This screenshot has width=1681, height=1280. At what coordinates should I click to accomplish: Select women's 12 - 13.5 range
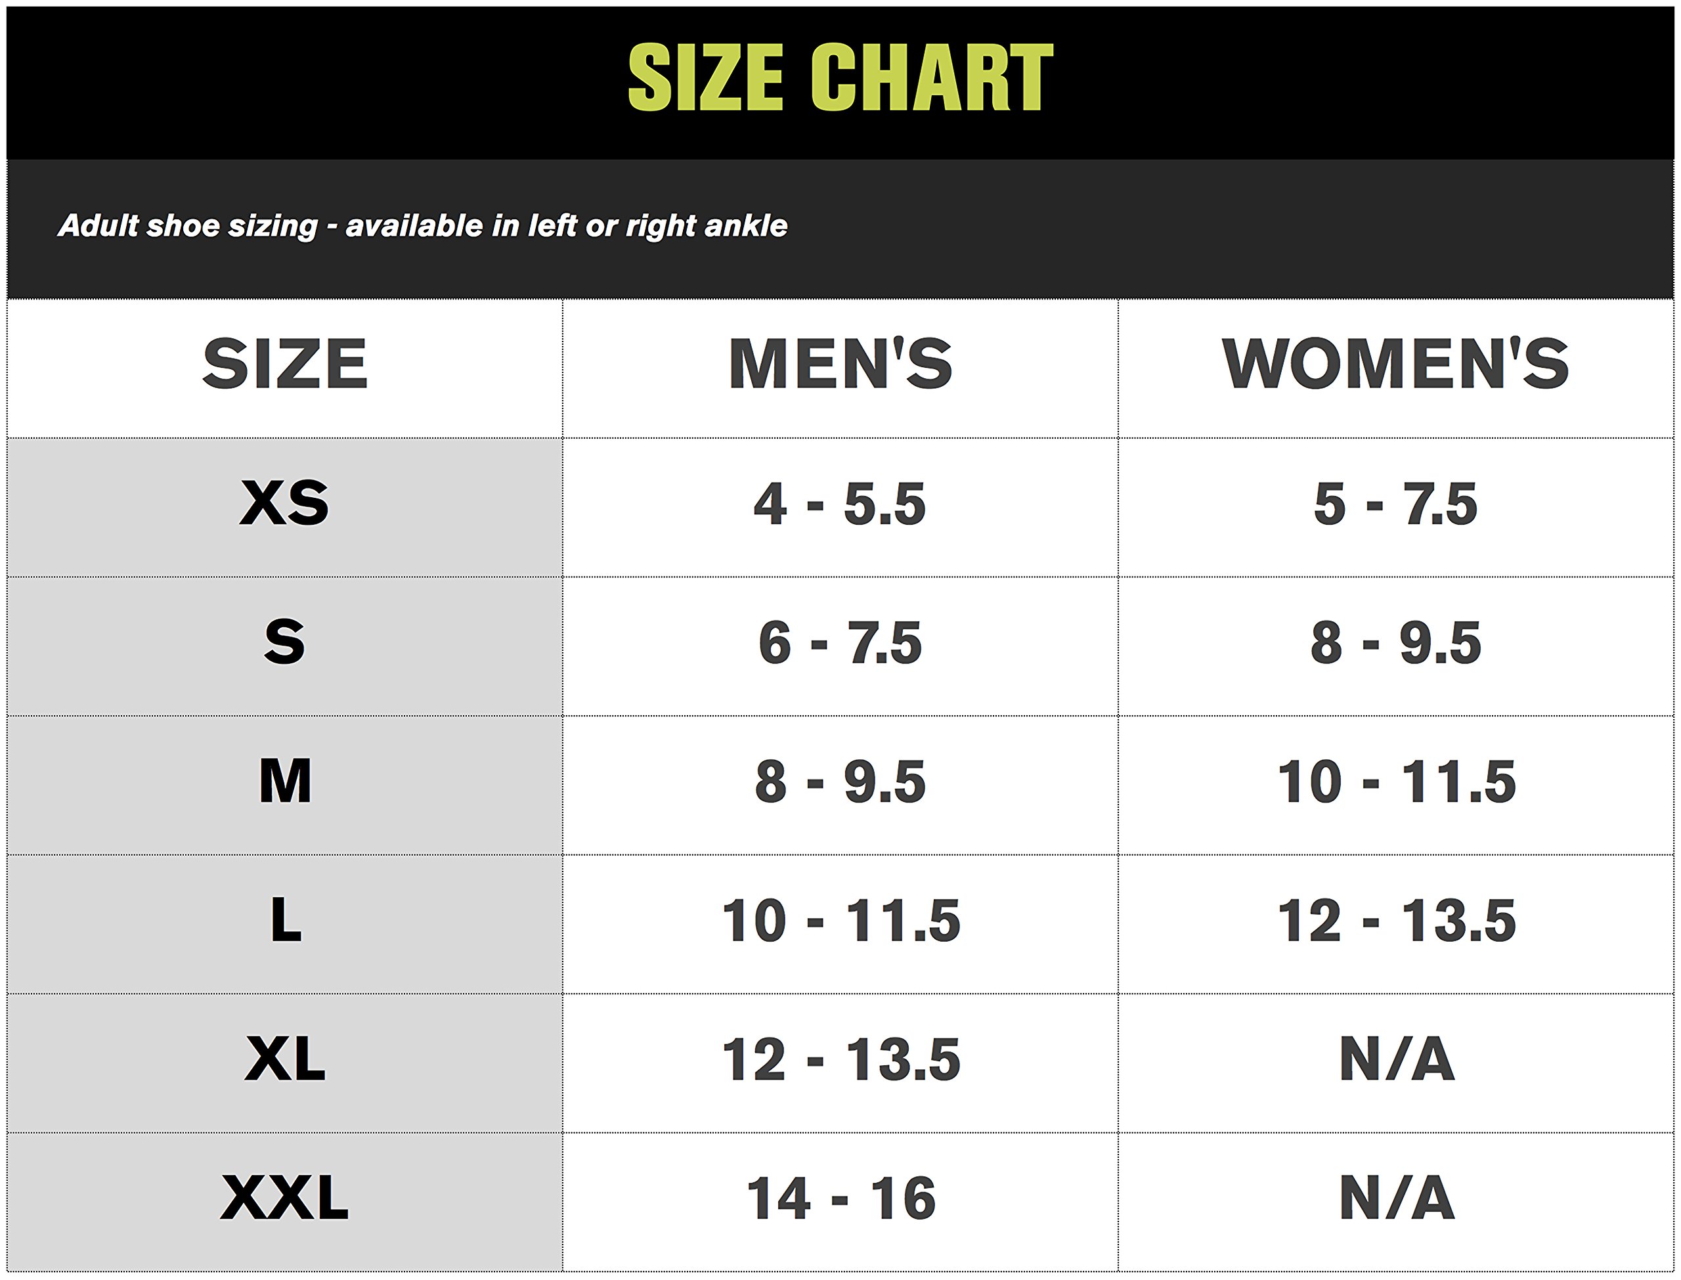pyautogui.click(x=1395, y=920)
